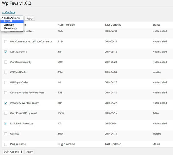Image resolution: width=173 pixels, height=155 pixels.
Task: Click the Last Updated column header
Action: pos(113,25)
